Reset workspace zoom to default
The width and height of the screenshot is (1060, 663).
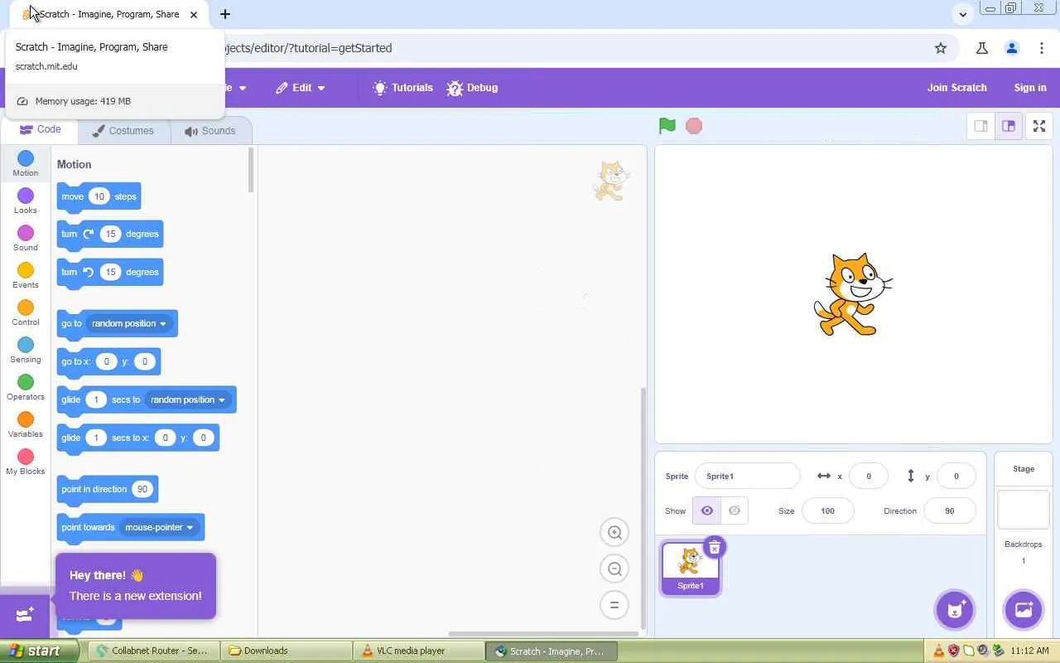pos(614,606)
